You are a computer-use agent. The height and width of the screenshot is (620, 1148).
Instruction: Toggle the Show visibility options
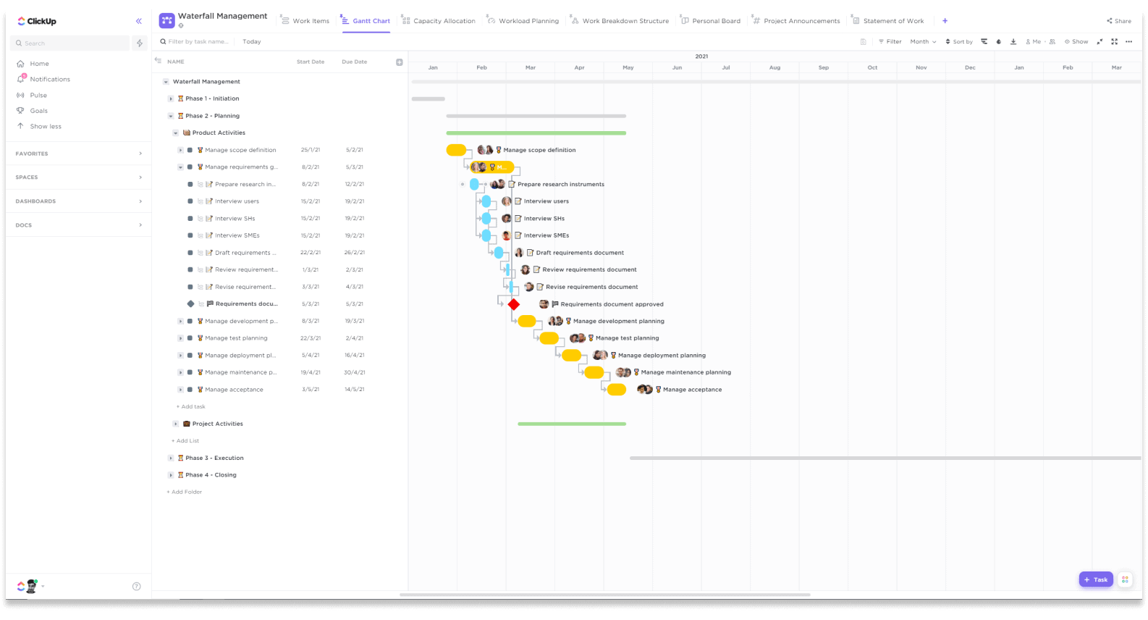[x=1076, y=42]
